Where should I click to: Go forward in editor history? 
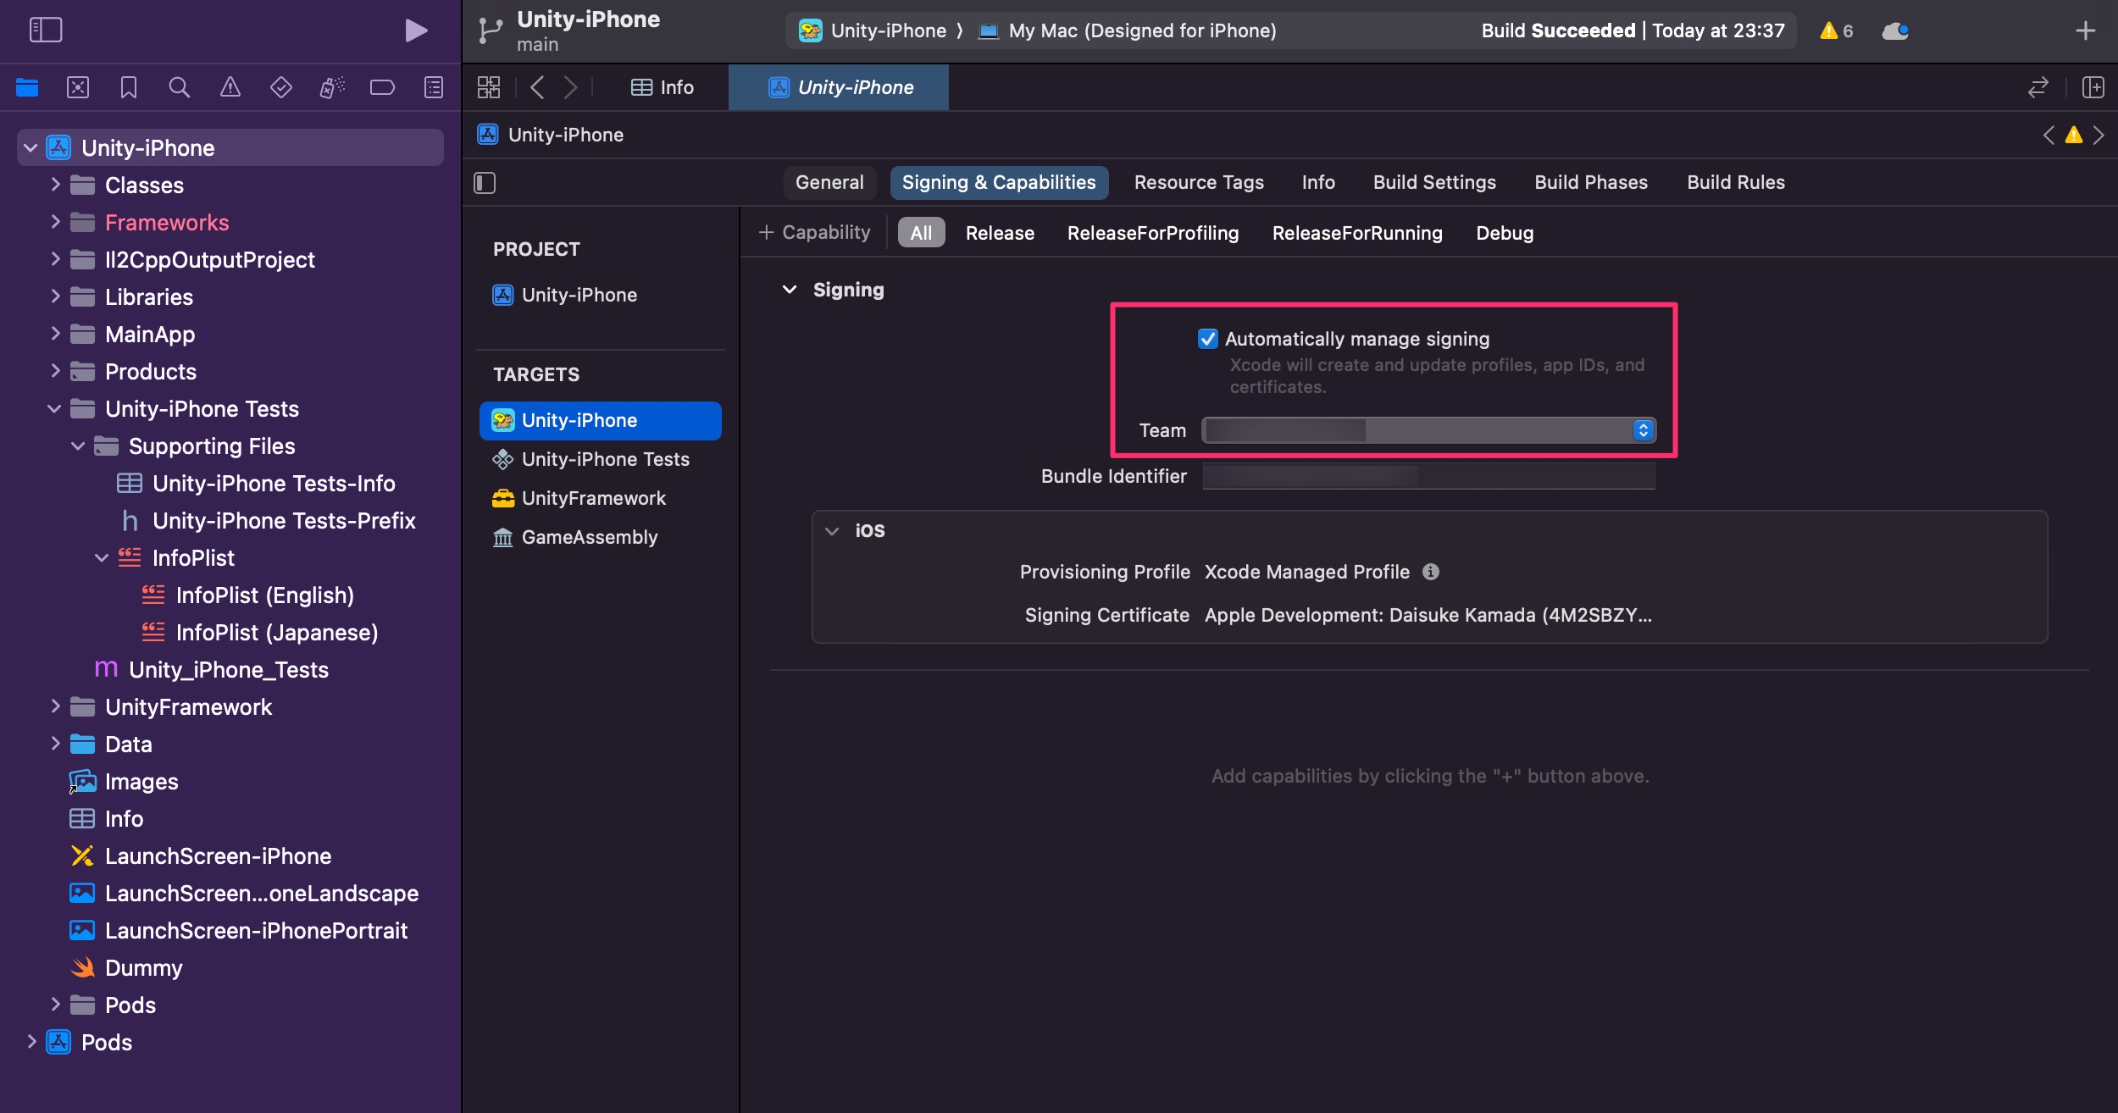[571, 87]
